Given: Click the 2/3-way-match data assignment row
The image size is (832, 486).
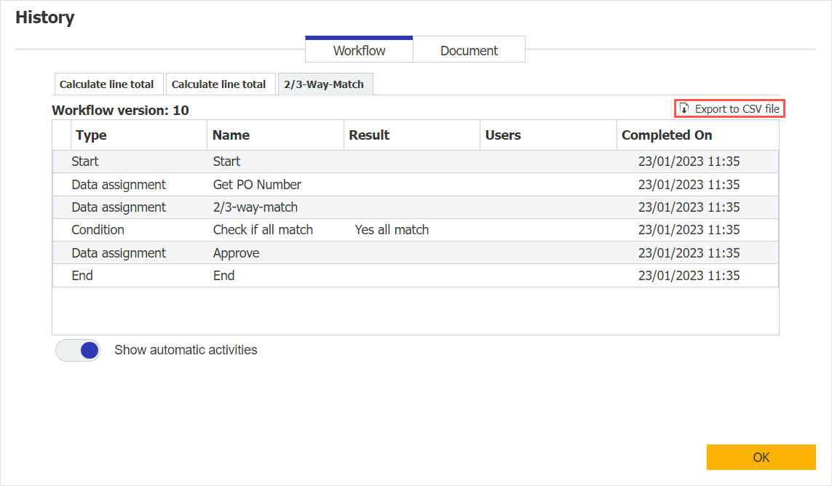Looking at the screenshot, I should 291,207.
